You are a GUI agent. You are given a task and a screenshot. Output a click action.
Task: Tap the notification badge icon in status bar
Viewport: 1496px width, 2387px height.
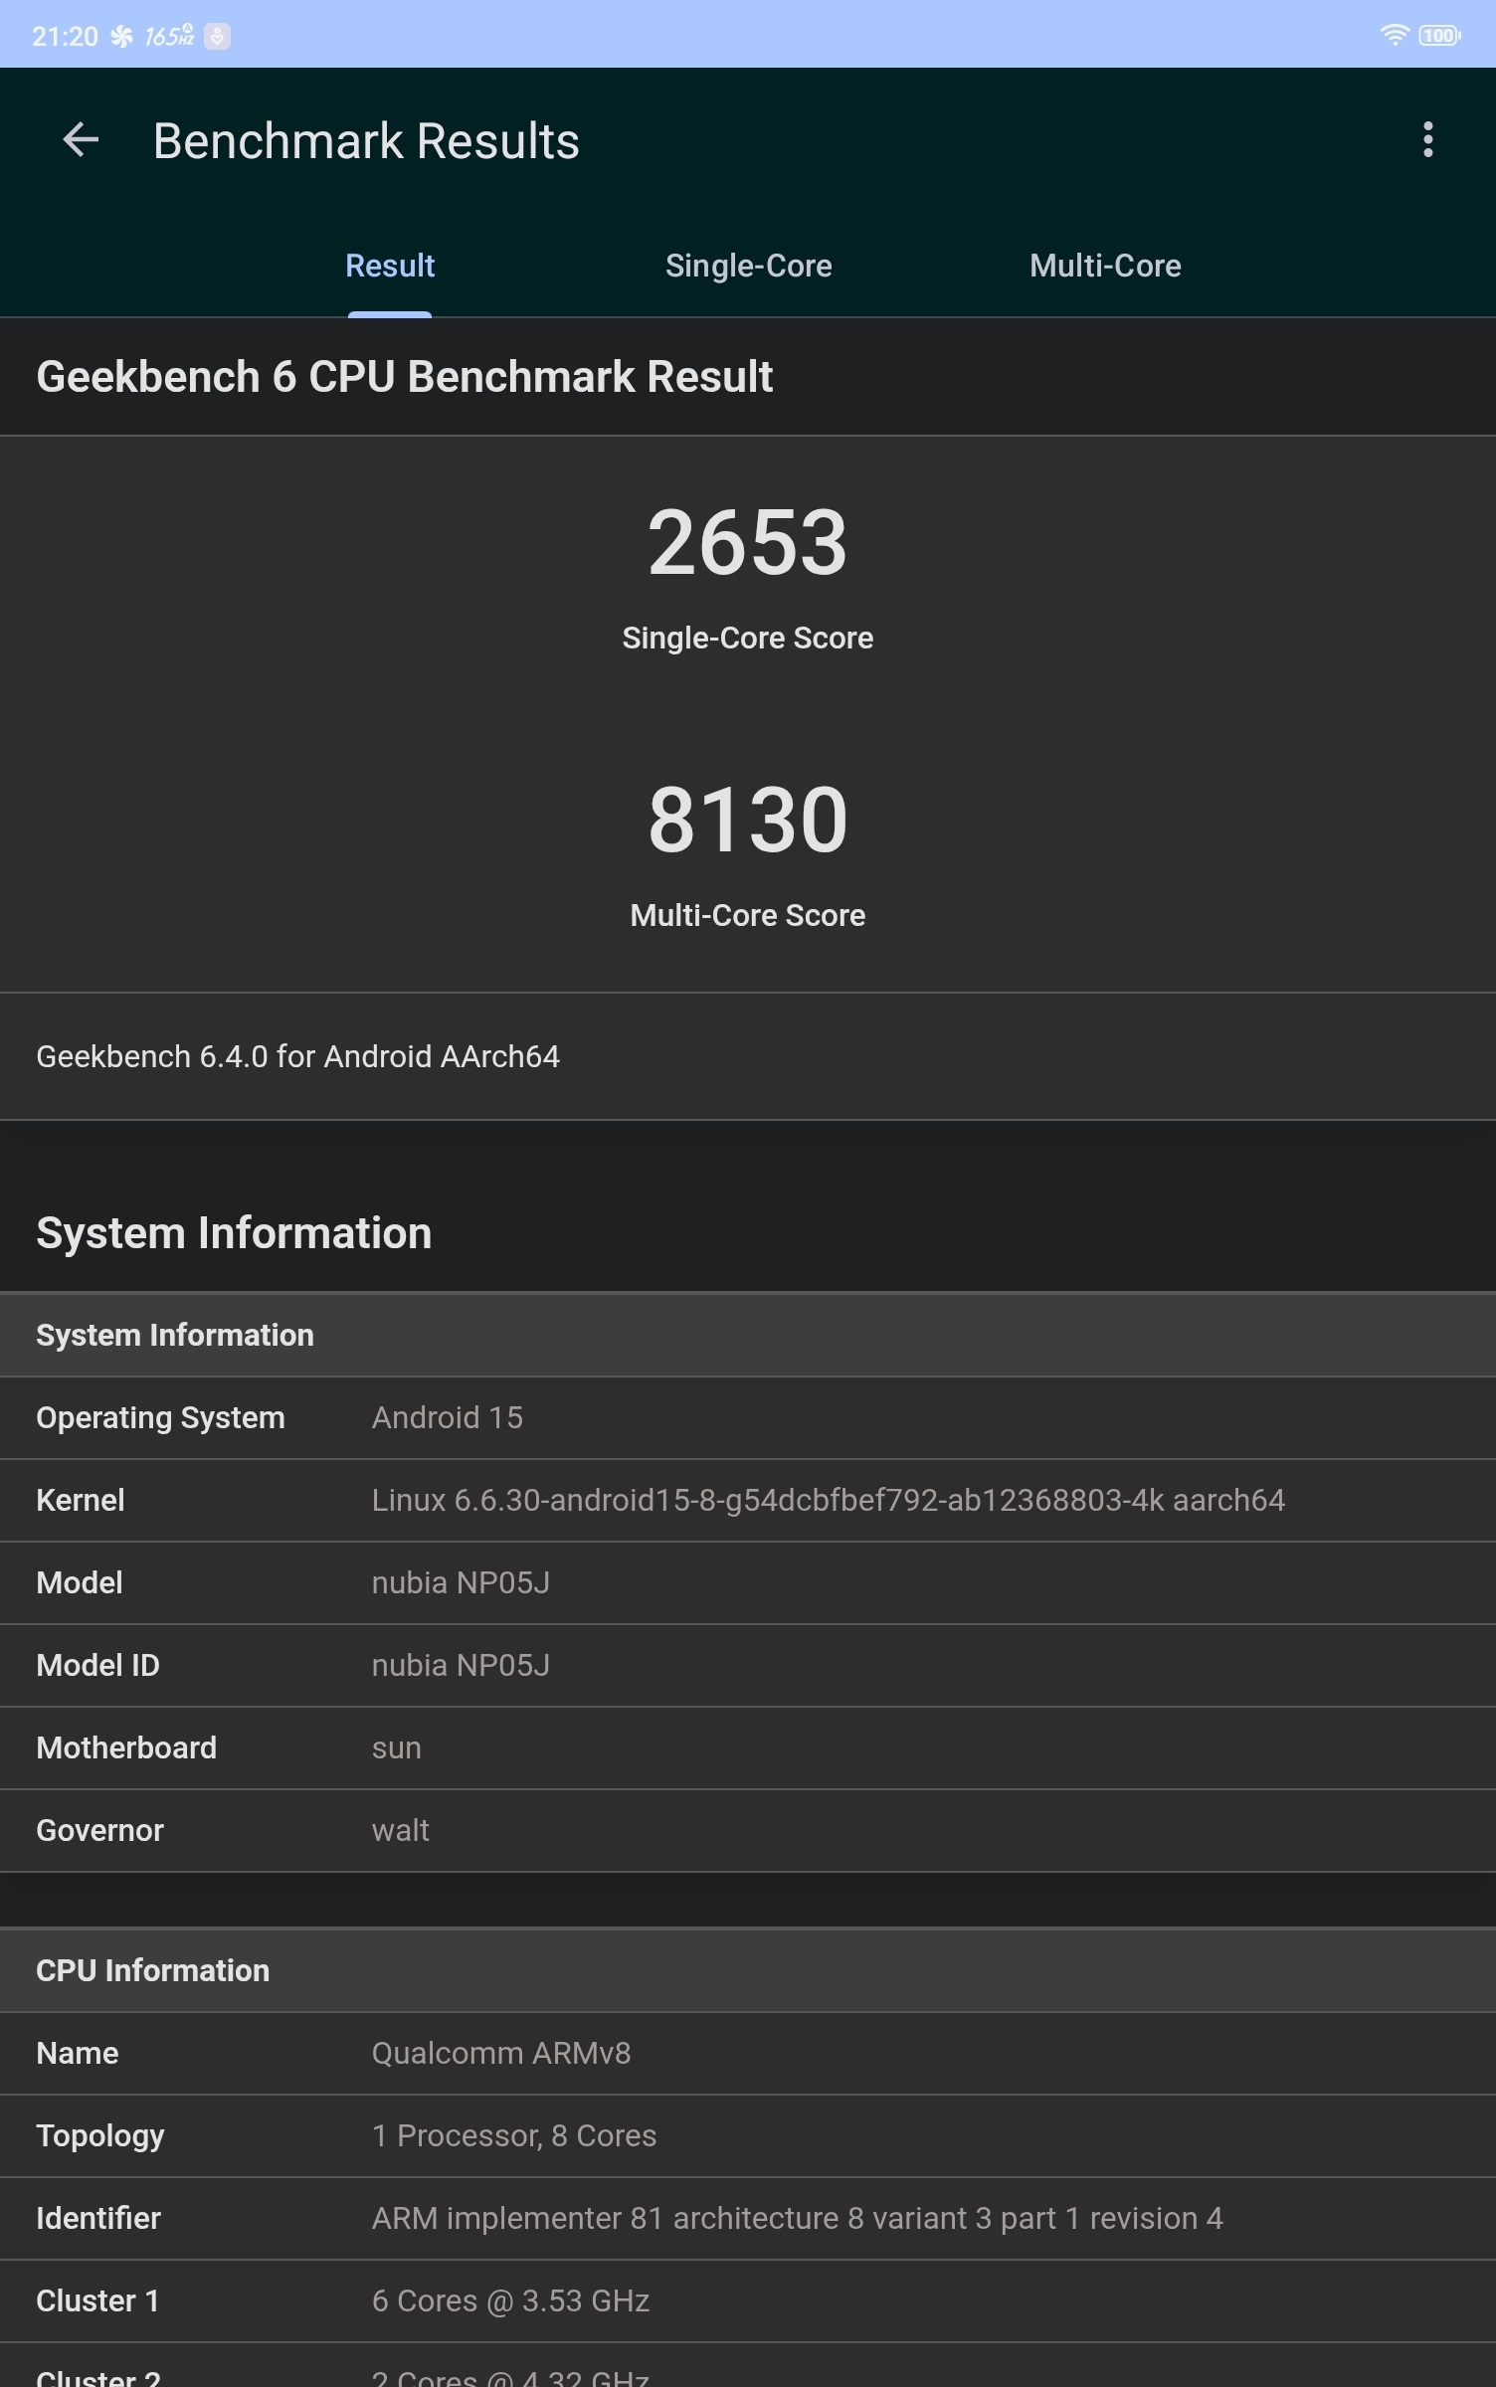pos(217,37)
